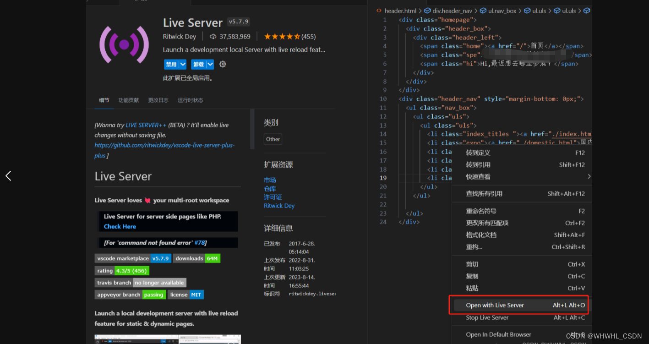The image size is (649, 344).
Task: Click the Check Here link for PHP pages
Action: click(120, 226)
